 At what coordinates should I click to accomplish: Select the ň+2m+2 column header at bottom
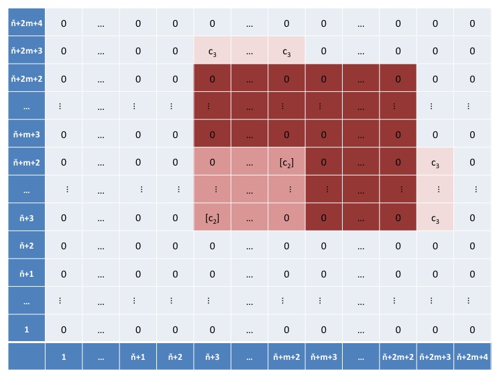coord(398,357)
